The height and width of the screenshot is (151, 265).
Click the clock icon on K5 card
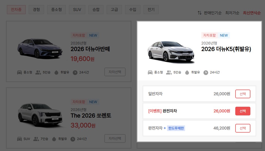[206, 72]
